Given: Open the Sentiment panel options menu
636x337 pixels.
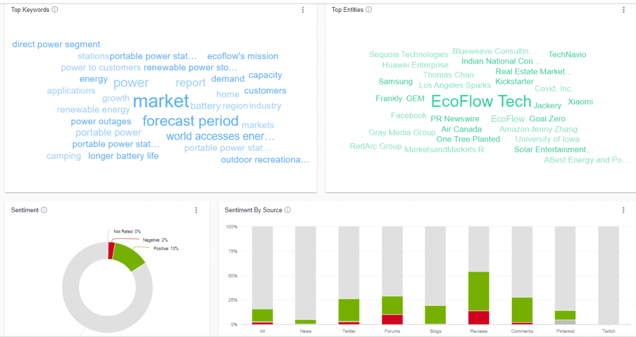Looking at the screenshot, I should pyautogui.click(x=196, y=210).
